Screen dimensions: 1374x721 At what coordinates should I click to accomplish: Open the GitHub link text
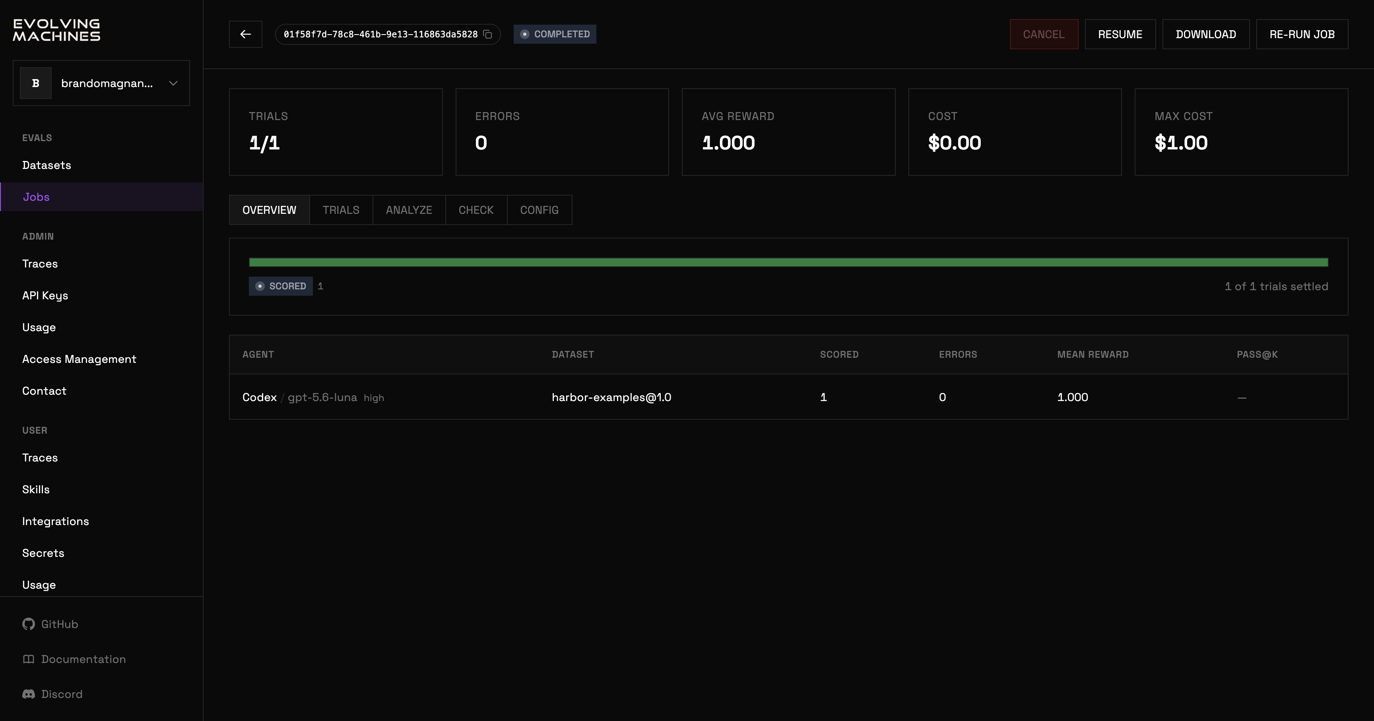60,624
